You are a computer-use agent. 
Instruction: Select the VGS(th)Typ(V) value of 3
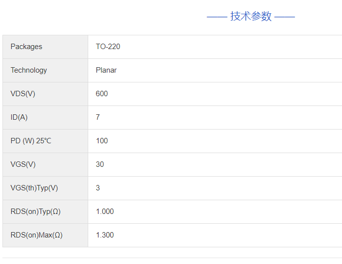pos(98,188)
